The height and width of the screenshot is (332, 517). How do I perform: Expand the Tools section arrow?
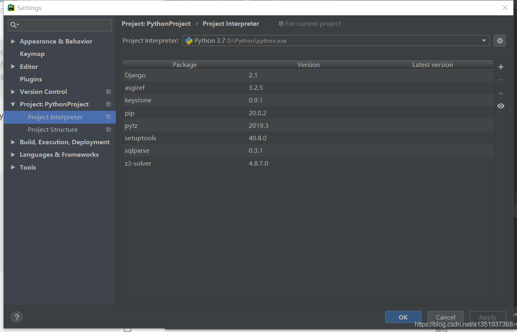[13, 167]
